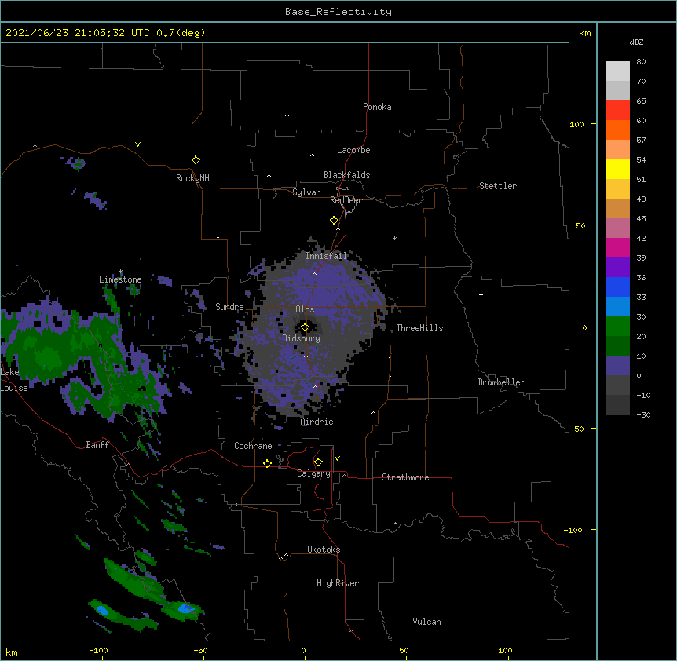677x661 pixels.
Task: Click the Cochrane city label
Action: pyautogui.click(x=253, y=446)
